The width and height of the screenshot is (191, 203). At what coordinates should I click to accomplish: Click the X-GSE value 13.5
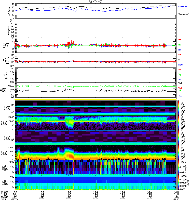point(176,192)
